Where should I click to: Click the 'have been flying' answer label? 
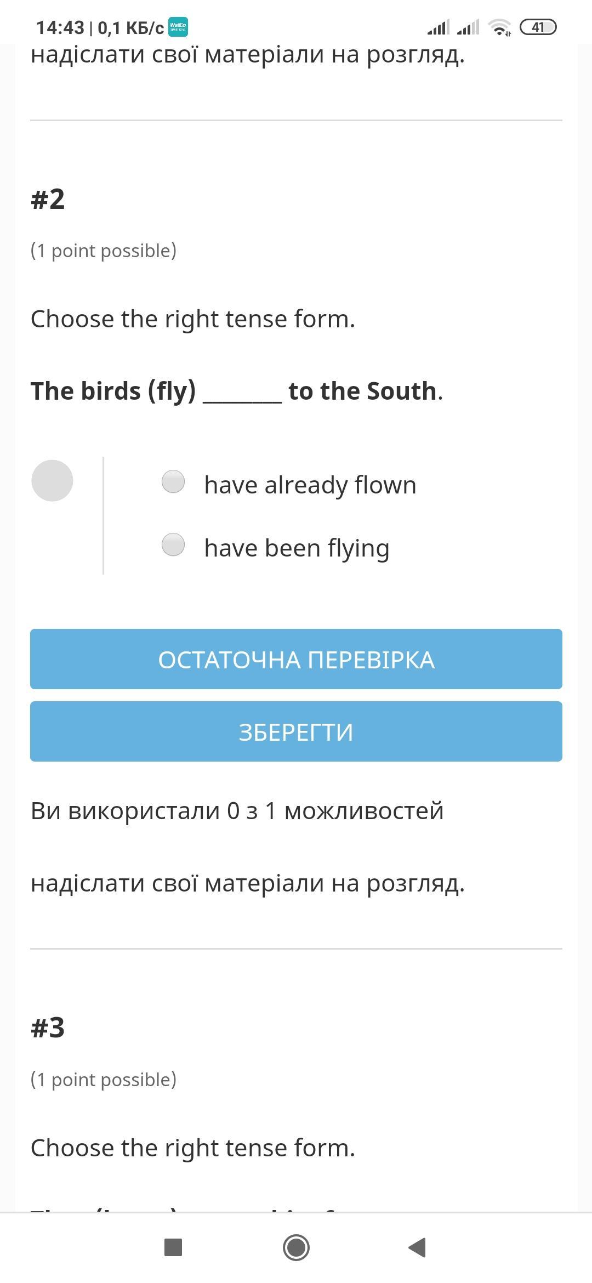[x=297, y=548]
